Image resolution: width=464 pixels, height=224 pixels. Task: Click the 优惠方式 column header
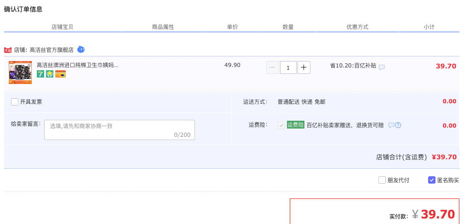click(357, 27)
